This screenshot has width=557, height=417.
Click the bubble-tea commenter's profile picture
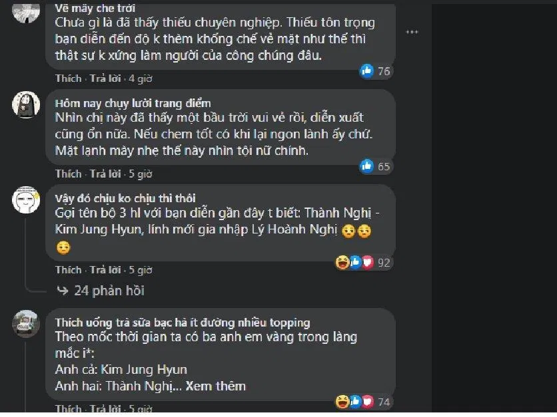(27, 325)
